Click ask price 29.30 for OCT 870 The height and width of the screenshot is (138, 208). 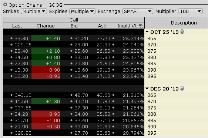tap(103, 45)
